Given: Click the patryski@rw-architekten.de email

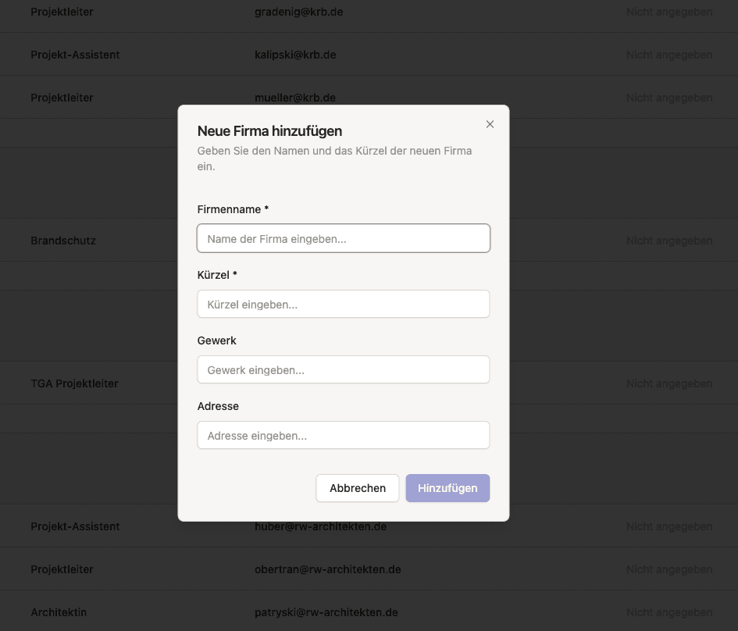Looking at the screenshot, I should point(326,613).
